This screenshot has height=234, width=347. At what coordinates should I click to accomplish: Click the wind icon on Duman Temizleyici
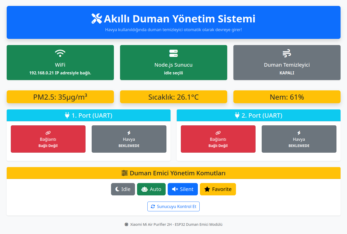point(287,53)
